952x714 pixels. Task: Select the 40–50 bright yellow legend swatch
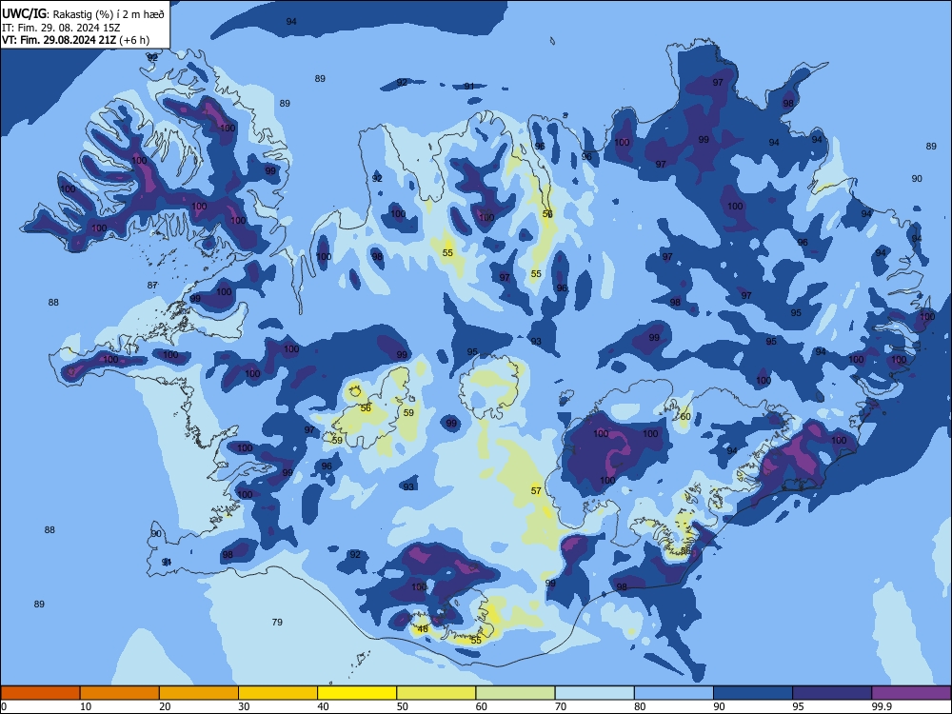pos(357,693)
